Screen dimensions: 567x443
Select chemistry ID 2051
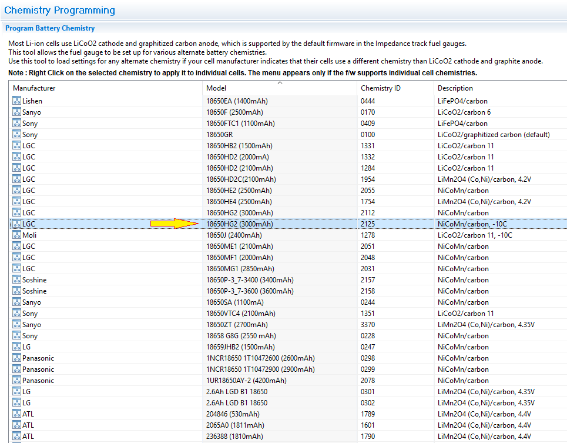pyautogui.click(x=368, y=247)
